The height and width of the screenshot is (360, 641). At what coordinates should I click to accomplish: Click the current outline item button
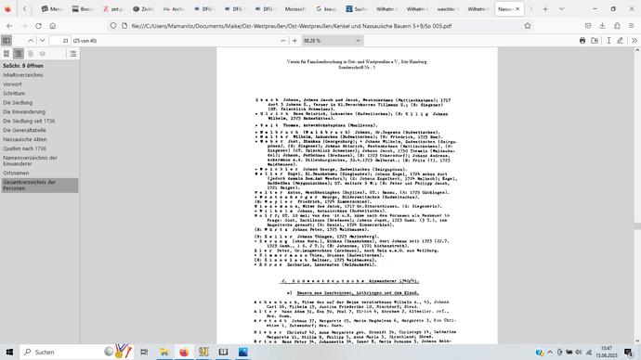click(72, 54)
